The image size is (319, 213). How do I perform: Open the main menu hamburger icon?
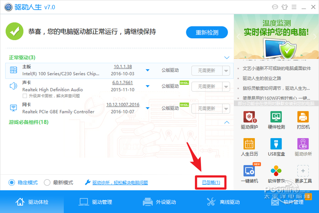tap(294, 7)
